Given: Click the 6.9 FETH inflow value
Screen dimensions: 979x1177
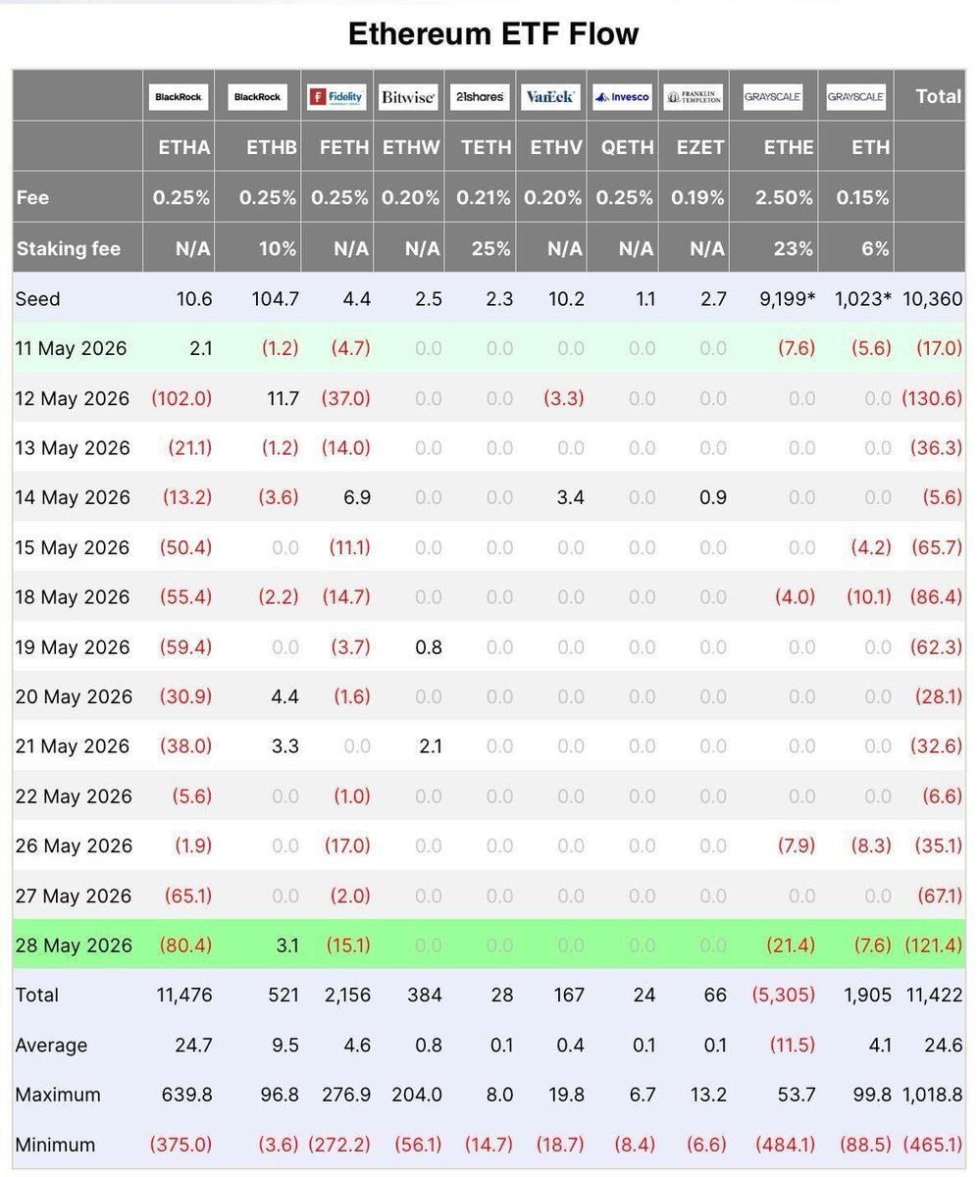Looking at the screenshot, I should pyautogui.click(x=357, y=497).
